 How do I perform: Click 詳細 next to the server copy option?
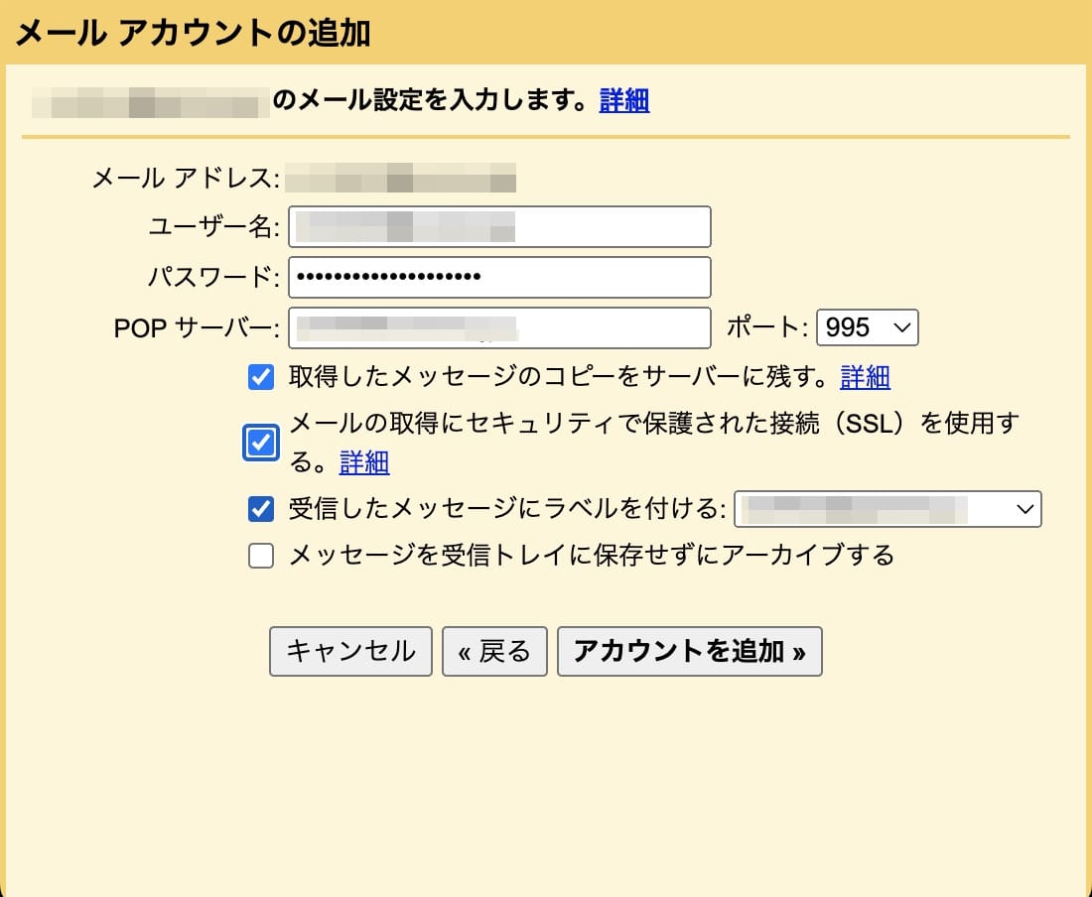click(x=864, y=377)
